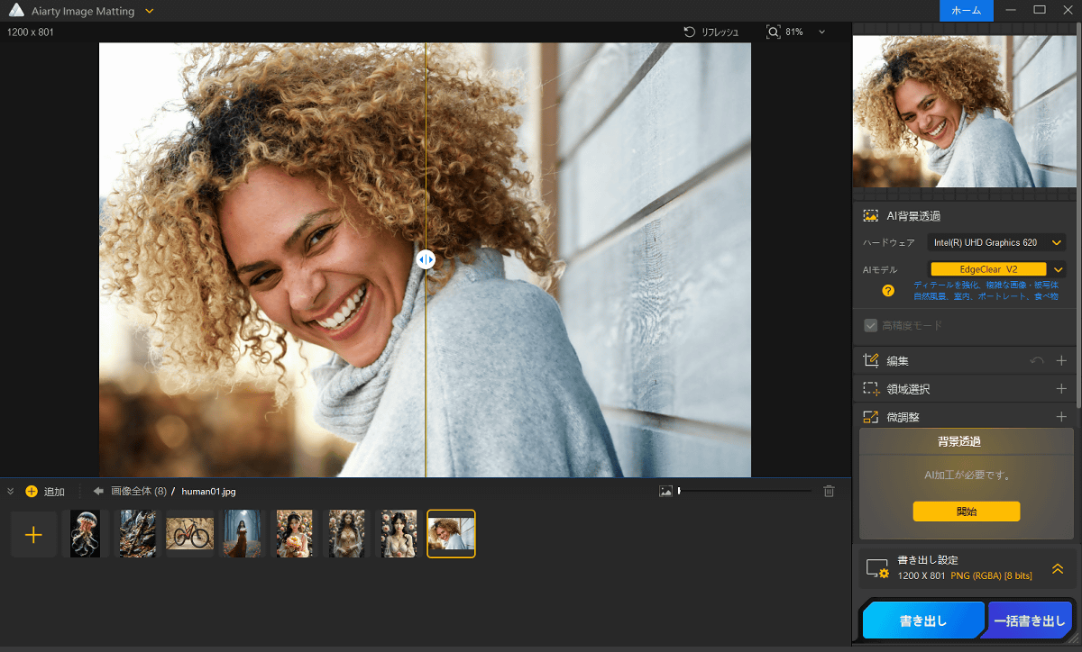Click the yellow 追加 add icon
This screenshot has width=1082, height=652.
32,492
